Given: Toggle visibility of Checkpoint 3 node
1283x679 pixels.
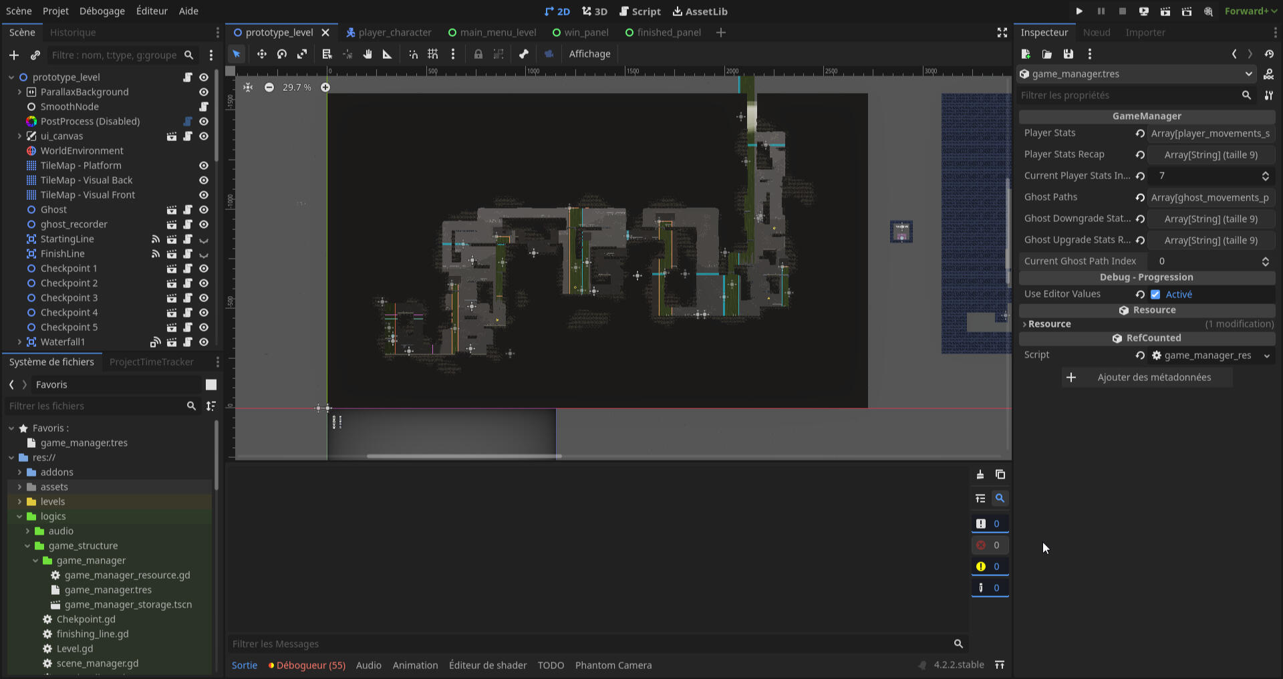Looking at the screenshot, I should (204, 298).
